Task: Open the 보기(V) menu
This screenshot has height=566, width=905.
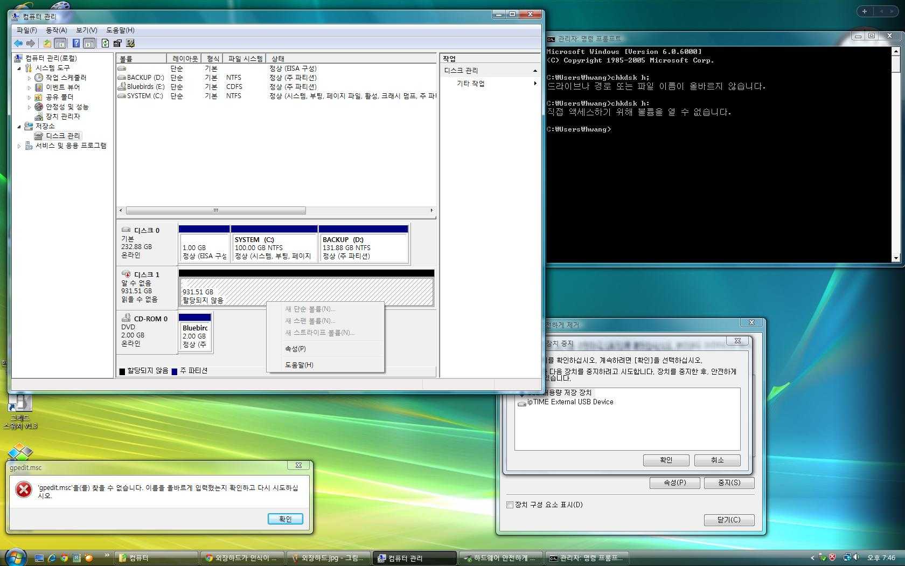Action: 87,30
